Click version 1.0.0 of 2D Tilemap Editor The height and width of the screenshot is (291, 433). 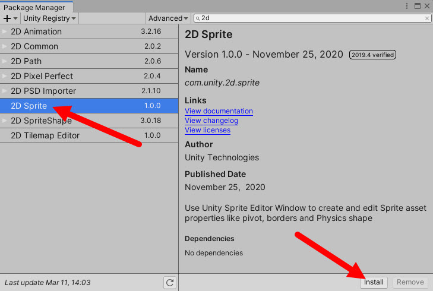[x=153, y=135]
